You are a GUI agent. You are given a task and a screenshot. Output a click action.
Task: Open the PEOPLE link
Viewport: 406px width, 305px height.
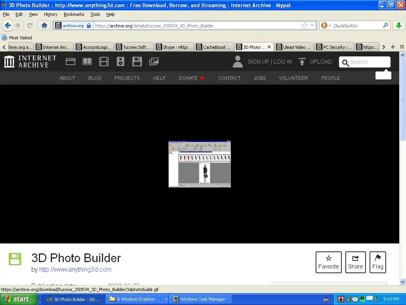click(x=331, y=78)
